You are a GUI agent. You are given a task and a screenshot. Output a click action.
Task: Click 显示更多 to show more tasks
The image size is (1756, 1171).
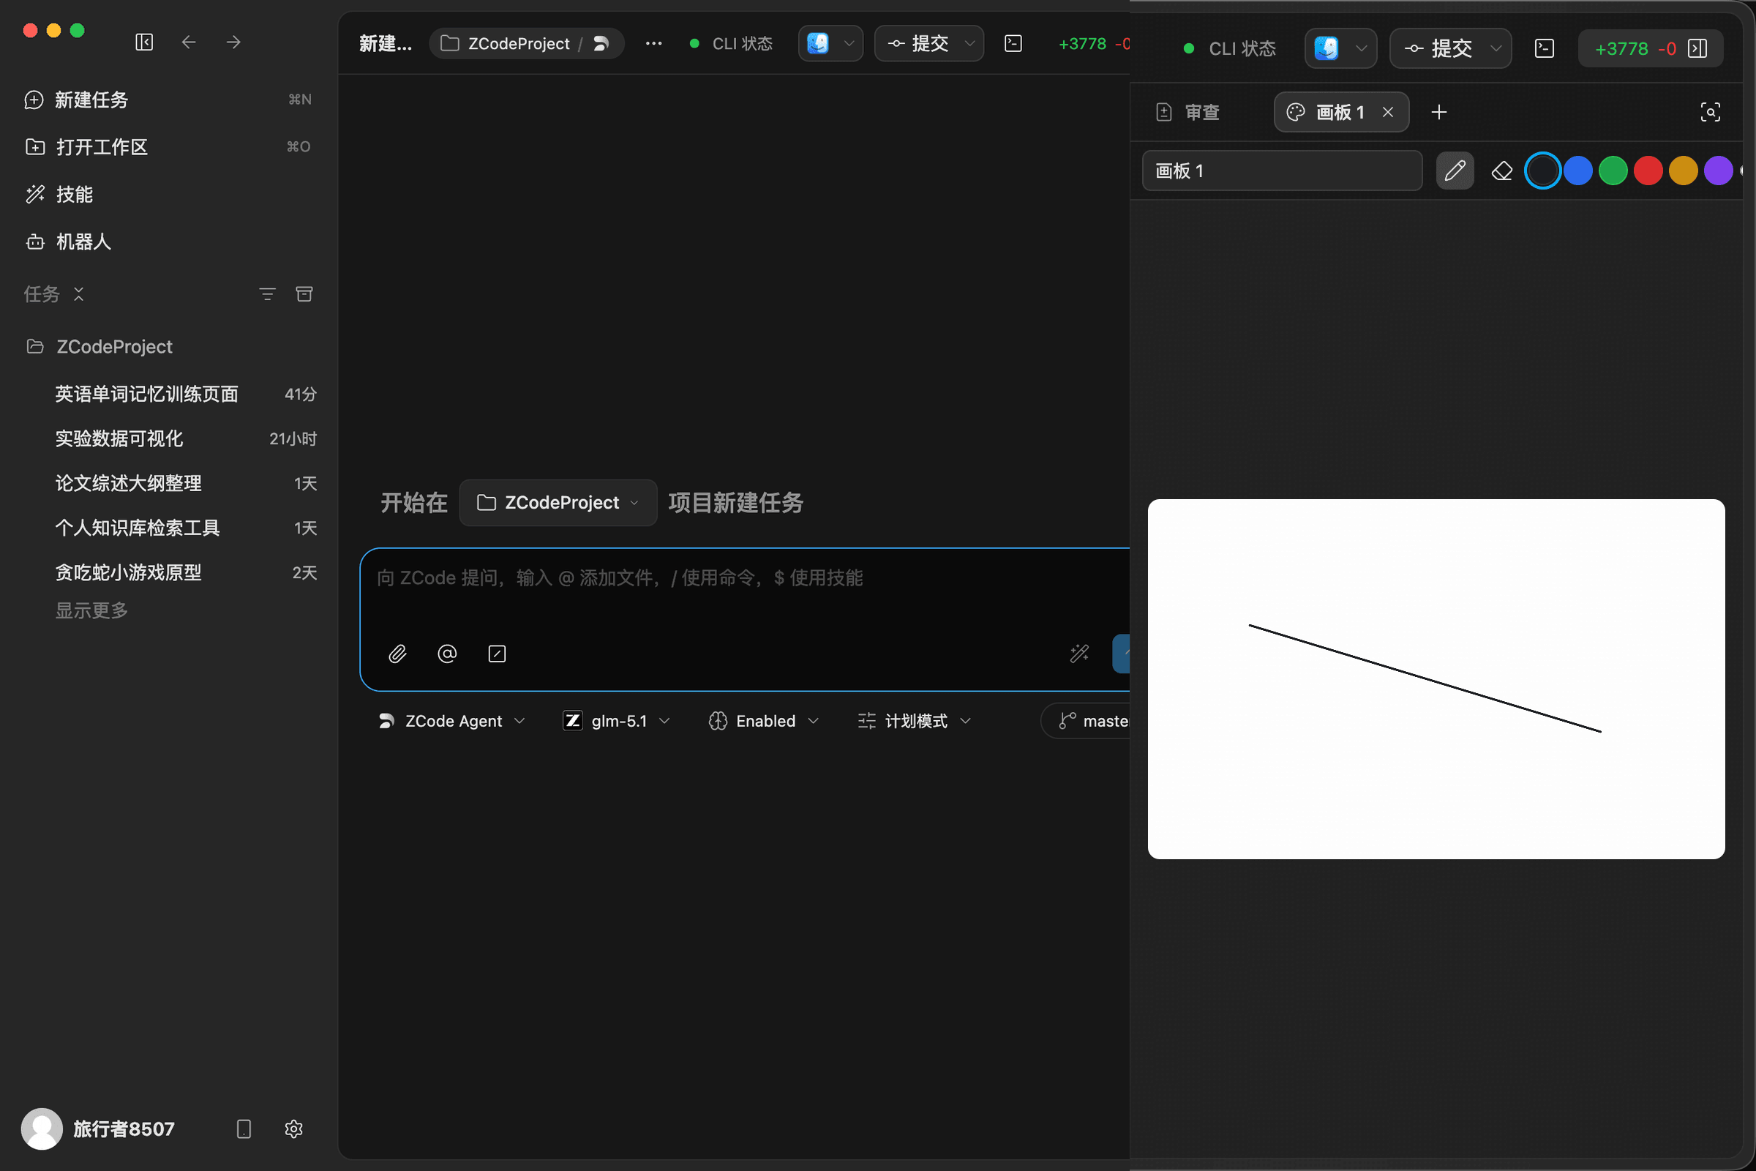click(x=92, y=611)
